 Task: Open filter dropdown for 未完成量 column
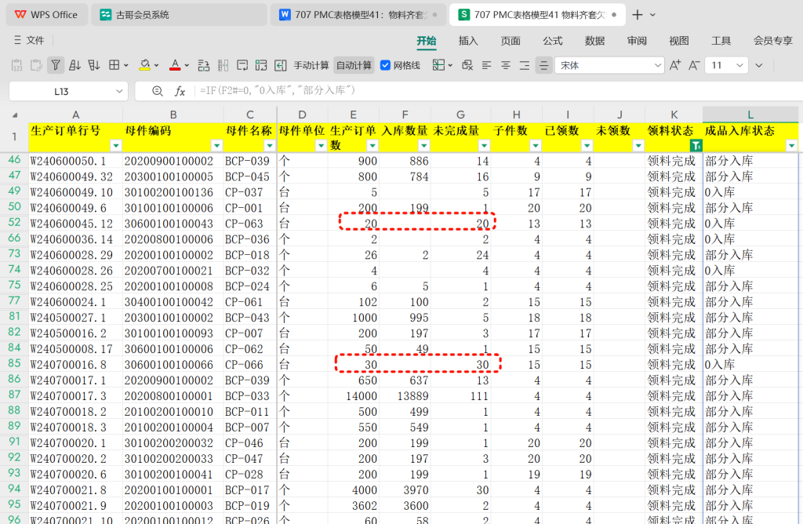coord(483,146)
